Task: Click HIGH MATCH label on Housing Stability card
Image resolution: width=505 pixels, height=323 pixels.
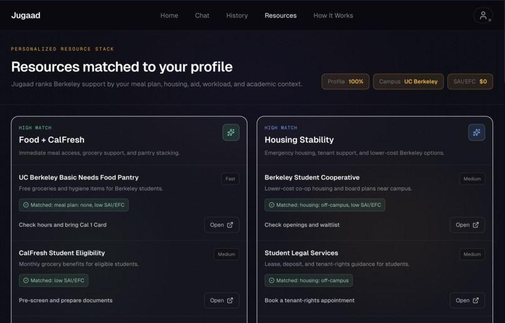Action: (281, 127)
